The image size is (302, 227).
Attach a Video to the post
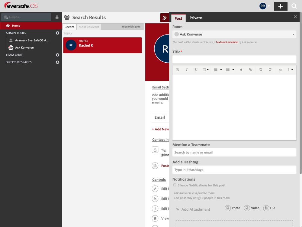(x=252, y=208)
